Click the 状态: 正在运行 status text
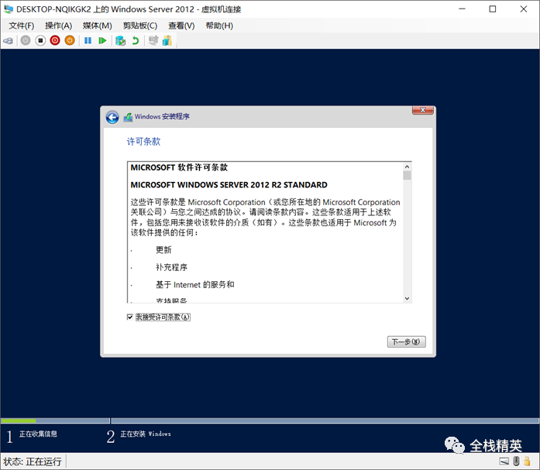540x470 pixels. [x=33, y=461]
